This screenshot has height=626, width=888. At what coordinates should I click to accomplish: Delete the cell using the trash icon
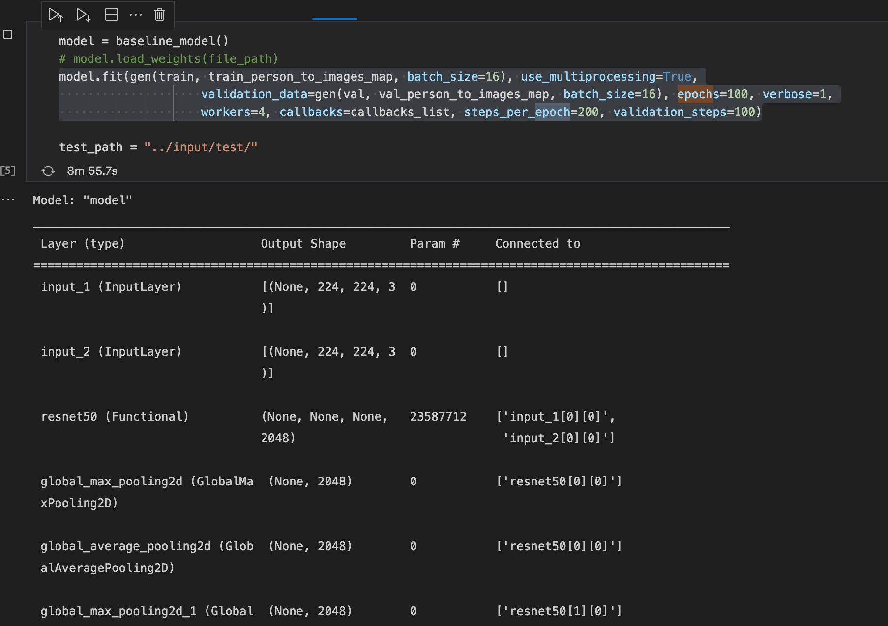pos(160,15)
